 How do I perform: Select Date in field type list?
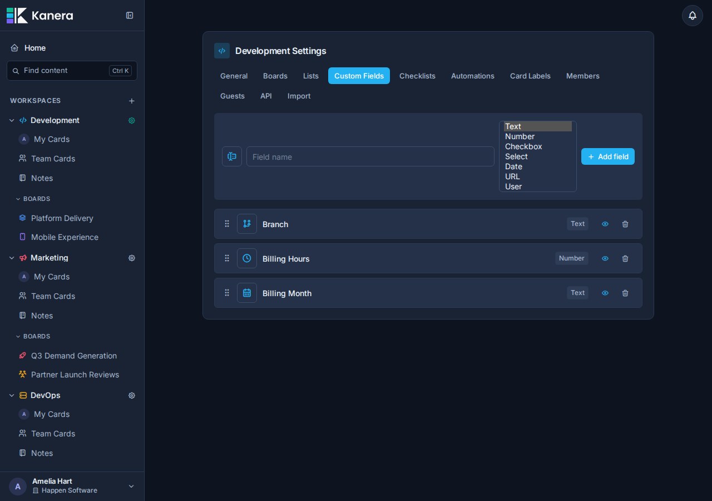pos(538,166)
